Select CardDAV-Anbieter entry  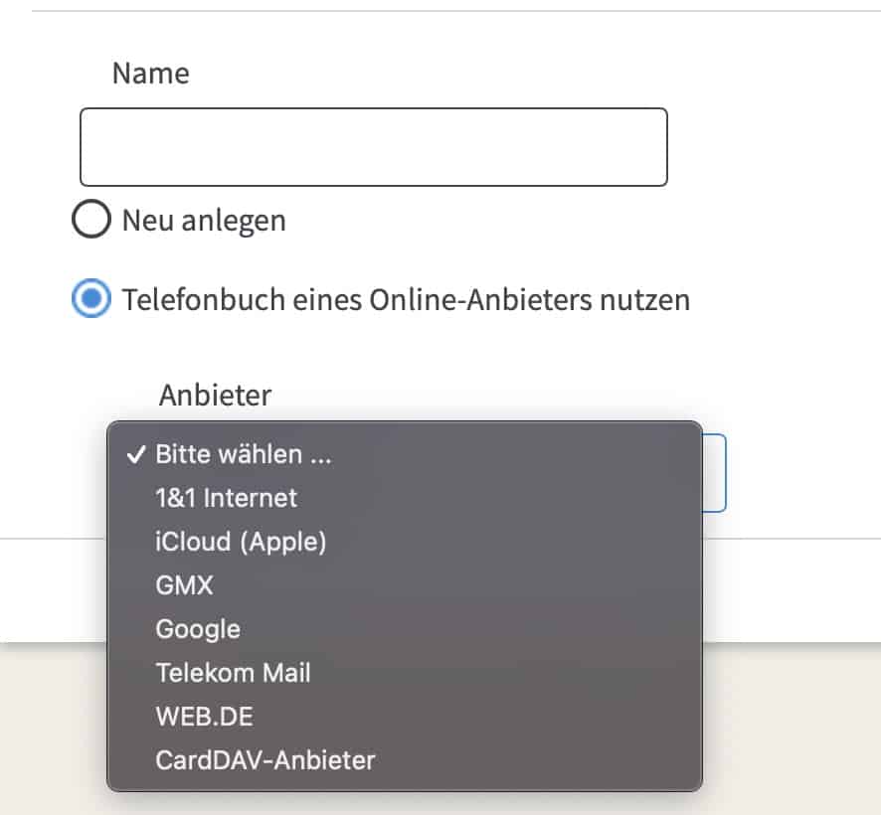click(404, 760)
